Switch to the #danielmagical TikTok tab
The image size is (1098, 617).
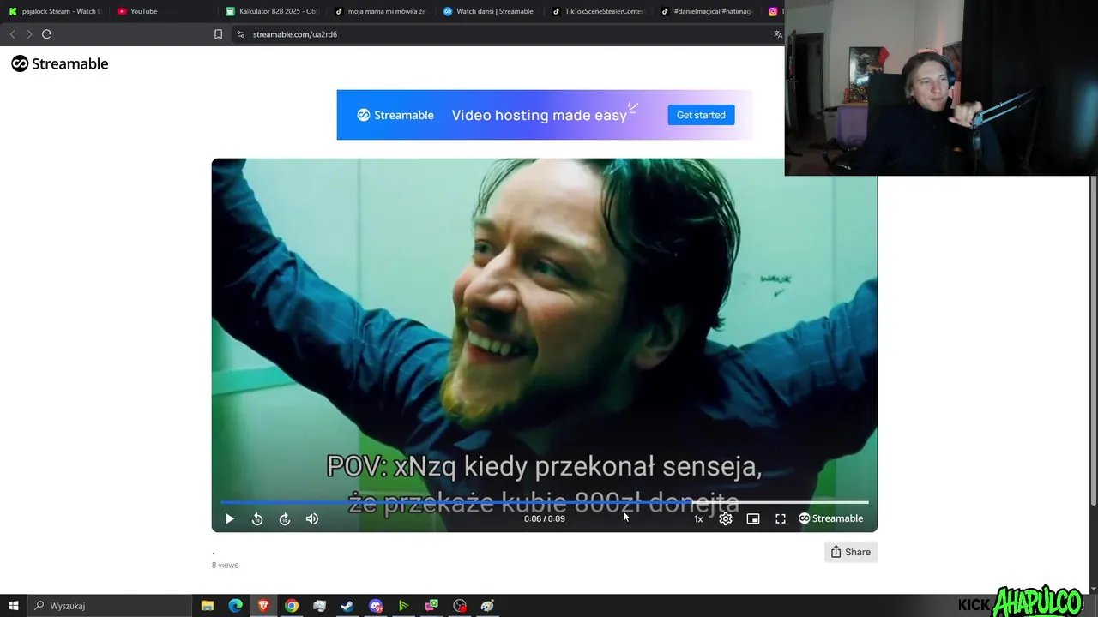(707, 11)
